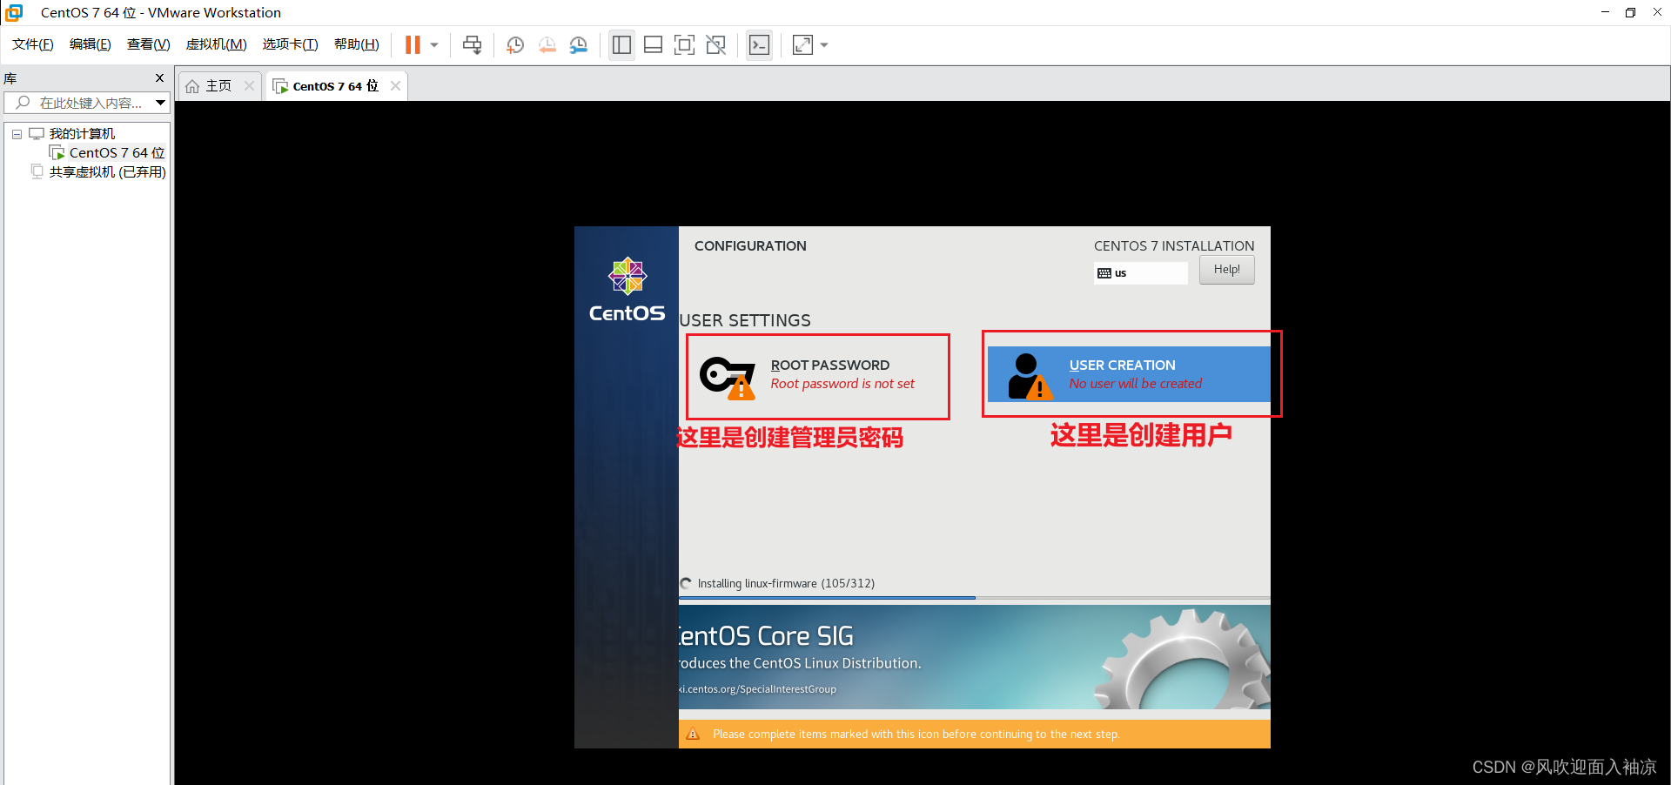Maximize the VMware Workstation window
1671x785 pixels.
[1630, 12]
